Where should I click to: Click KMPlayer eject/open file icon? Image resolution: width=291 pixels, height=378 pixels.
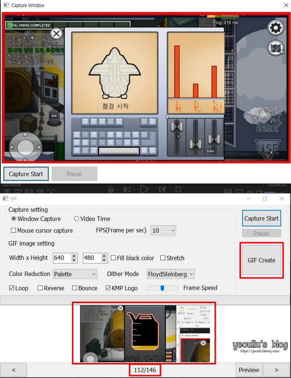pyautogui.click(x=111, y=189)
